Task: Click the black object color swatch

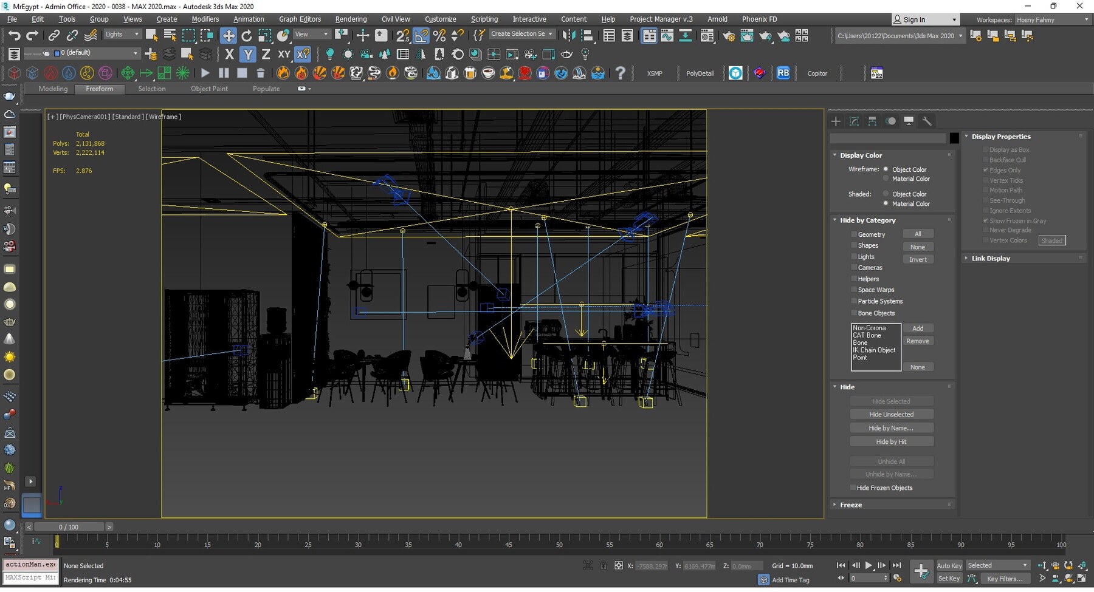Action: (954, 138)
